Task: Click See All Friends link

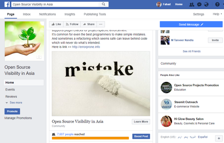Action: tap(191, 51)
